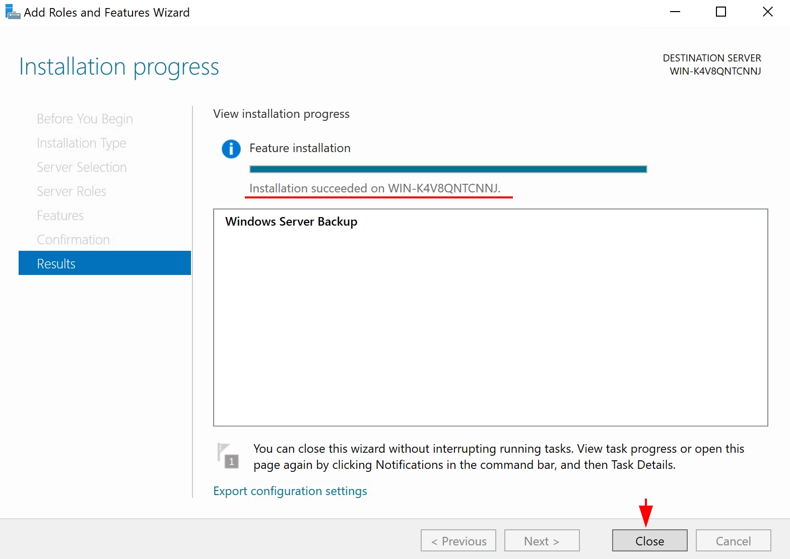
Task: Open Export configuration settings link
Action: point(290,491)
